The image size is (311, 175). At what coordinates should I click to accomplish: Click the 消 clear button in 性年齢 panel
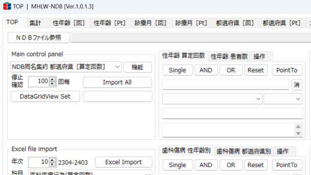click(297, 85)
